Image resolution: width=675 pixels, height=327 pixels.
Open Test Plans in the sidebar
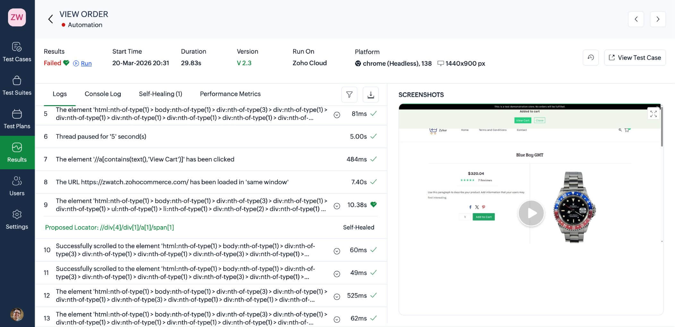click(x=17, y=119)
